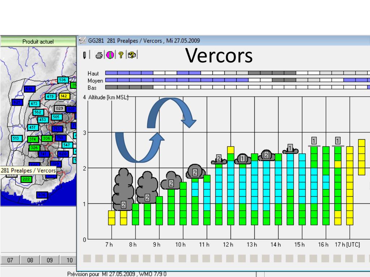Select region 505 on the map
The height and width of the screenshot is (277, 370).
(57, 117)
